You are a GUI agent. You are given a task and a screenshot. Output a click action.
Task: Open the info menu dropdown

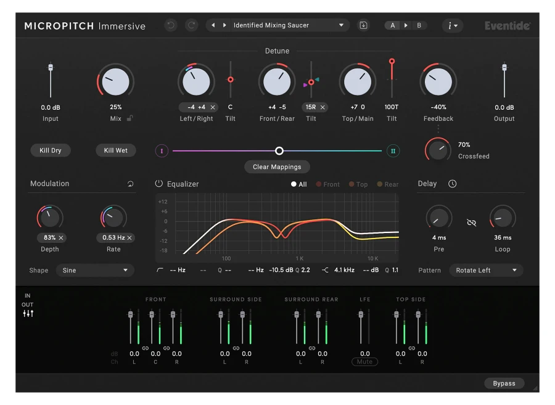tap(453, 25)
